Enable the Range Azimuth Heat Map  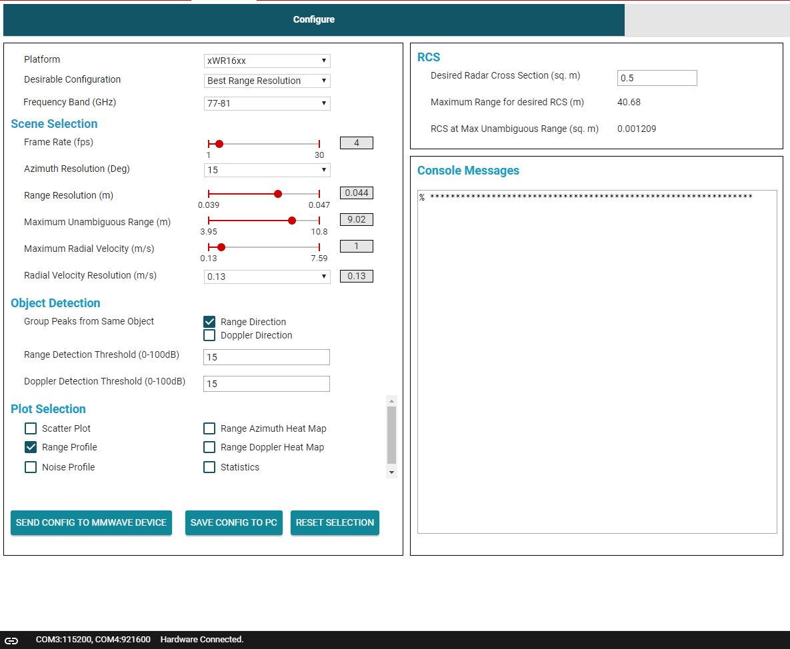pyautogui.click(x=209, y=428)
